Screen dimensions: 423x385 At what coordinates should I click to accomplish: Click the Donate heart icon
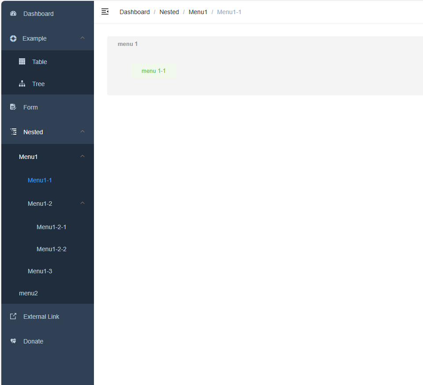13,341
